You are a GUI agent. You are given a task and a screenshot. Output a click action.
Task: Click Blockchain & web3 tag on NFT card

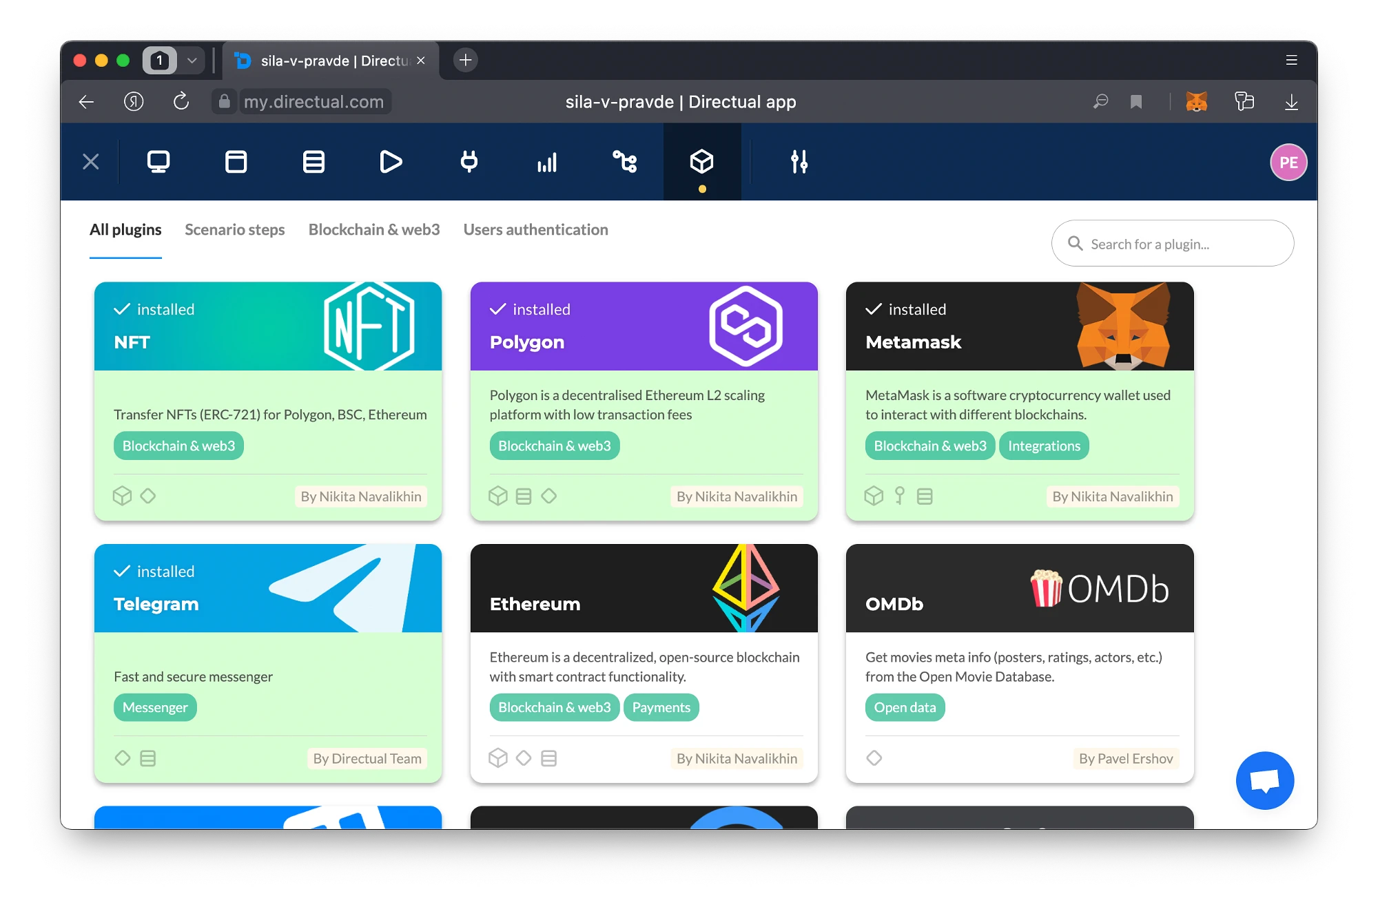click(178, 446)
